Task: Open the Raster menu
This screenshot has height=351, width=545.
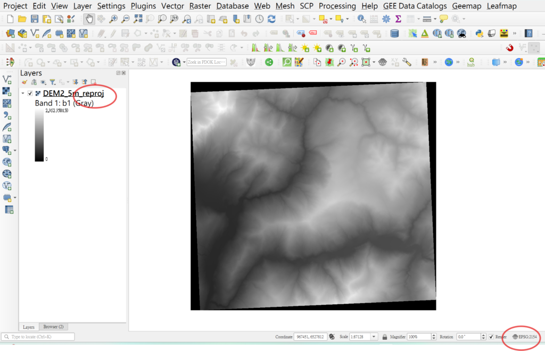Action: coord(202,6)
